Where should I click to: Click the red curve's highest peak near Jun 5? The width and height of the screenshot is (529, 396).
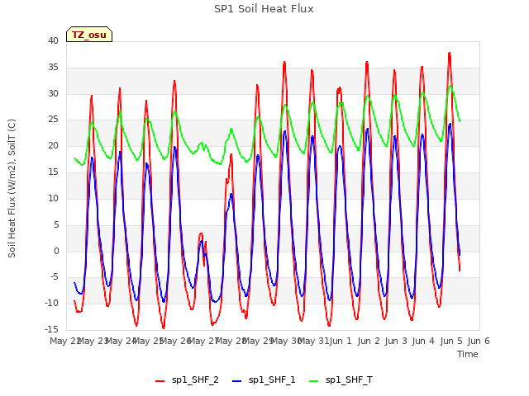tap(450, 53)
